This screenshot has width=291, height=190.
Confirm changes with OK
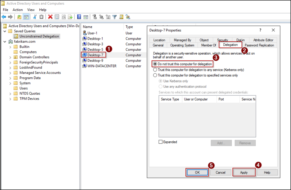(197, 172)
